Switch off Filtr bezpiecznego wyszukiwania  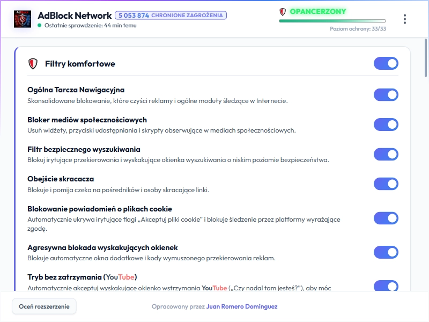(386, 155)
